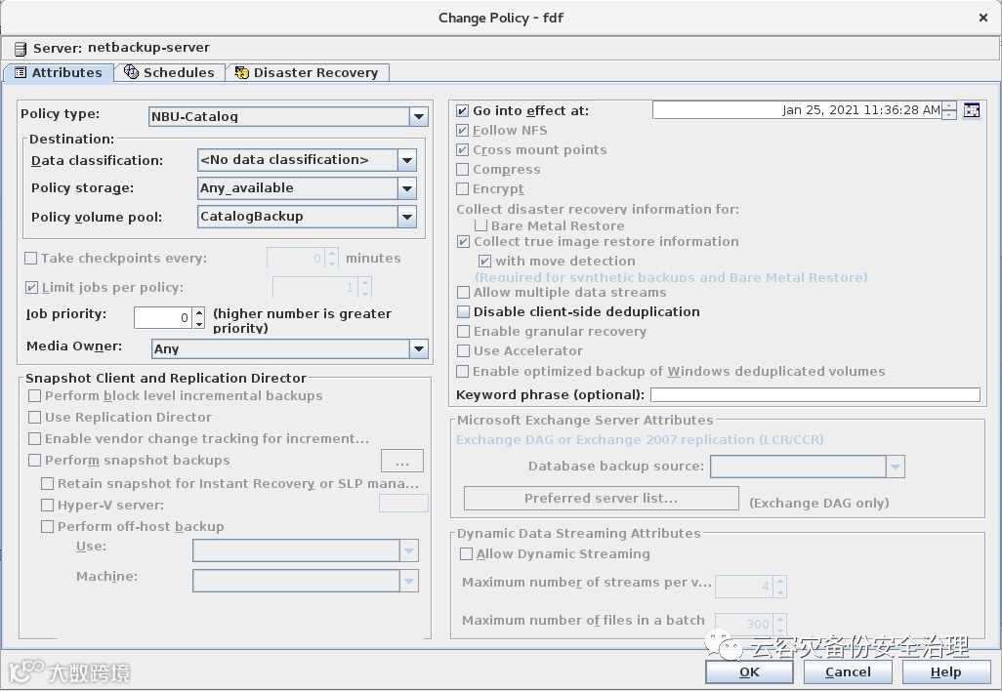Open the Media Owner dropdown
The width and height of the screenshot is (1002, 691).
pos(419,348)
